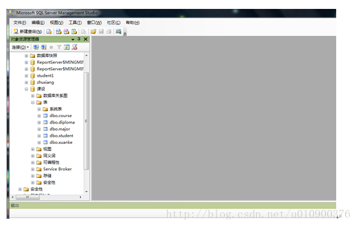Image resolution: width=357 pixels, height=226 pixels.
Task: Click the gray stop square icon
Action: 51,47
